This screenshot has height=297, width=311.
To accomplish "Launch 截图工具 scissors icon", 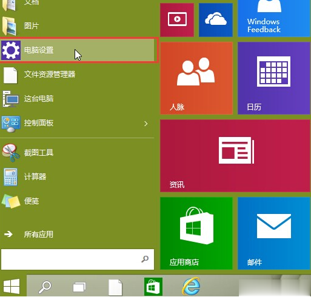I will click(x=10, y=153).
